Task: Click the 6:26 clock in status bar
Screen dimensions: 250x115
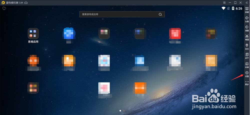Action: (x=239, y=8)
